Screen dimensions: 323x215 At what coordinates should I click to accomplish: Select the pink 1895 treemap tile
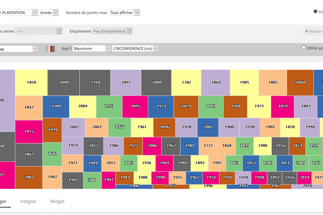pyautogui.click(x=135, y=106)
